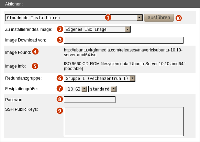This screenshot has width=200, height=142.
Task: Click the Image Download von label
Action: [x=25, y=40]
